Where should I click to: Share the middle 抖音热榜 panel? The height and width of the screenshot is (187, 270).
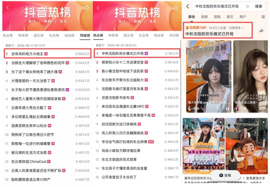(x=175, y=8)
